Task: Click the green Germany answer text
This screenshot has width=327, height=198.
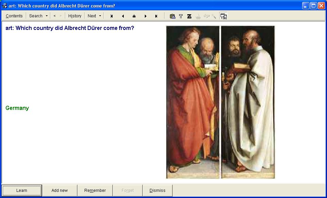Action: pos(17,108)
